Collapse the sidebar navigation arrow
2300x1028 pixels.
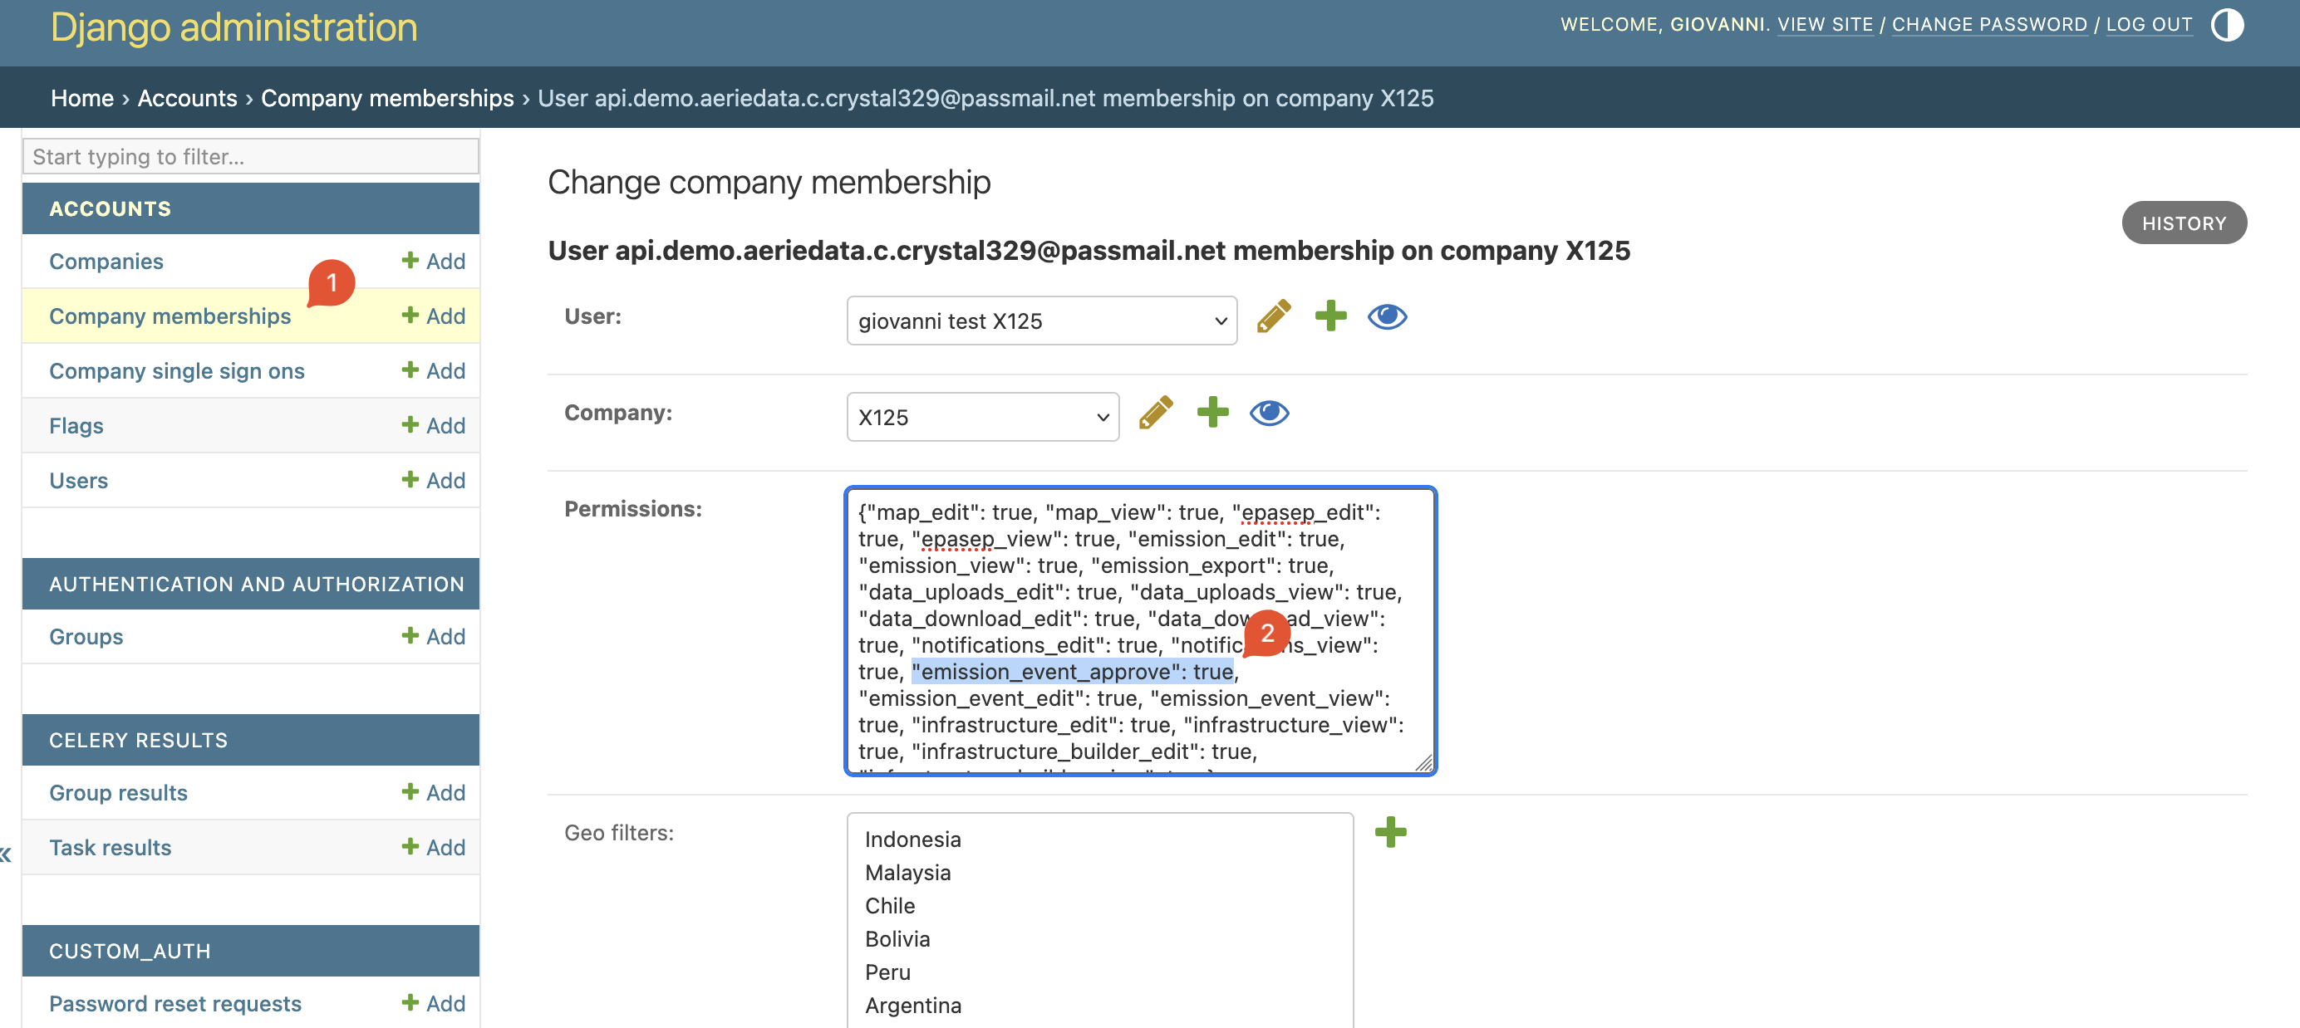(7, 854)
